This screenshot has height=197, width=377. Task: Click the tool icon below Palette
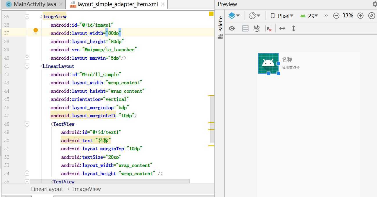(220, 37)
